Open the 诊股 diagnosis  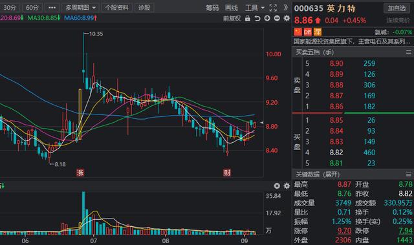click(144, 8)
